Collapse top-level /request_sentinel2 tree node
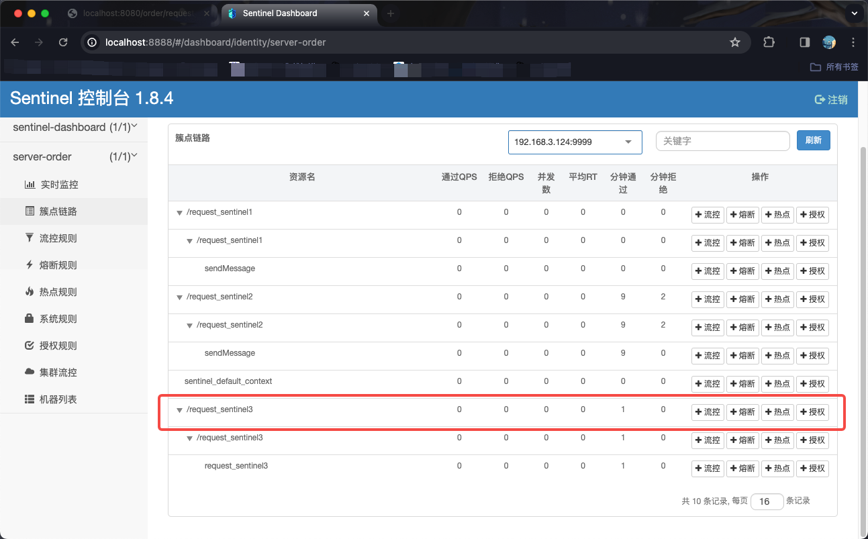Image resolution: width=868 pixels, height=539 pixels. coord(179,297)
